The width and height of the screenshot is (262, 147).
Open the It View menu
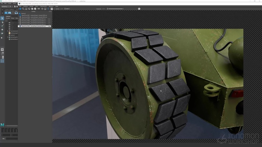point(37,6)
